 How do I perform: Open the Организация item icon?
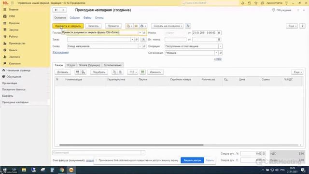click(x=221, y=53)
